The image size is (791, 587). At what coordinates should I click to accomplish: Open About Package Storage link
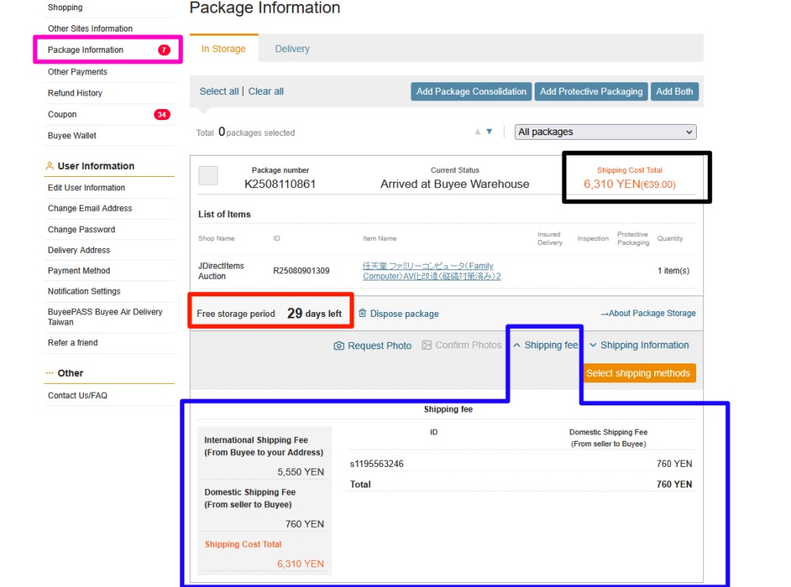[x=648, y=313]
